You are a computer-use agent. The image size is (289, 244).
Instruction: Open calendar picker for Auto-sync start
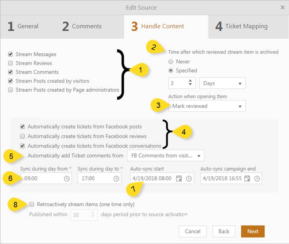click(179, 178)
